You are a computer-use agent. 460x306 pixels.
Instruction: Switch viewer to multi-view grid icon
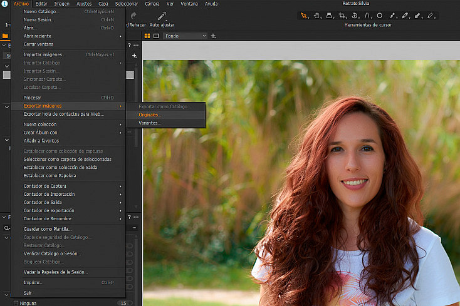point(147,36)
